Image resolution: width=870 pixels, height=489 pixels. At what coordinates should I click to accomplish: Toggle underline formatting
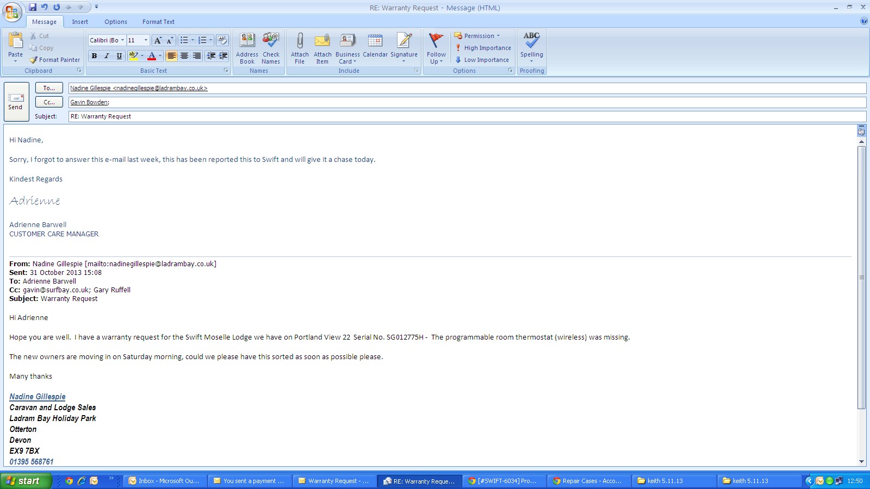tap(119, 56)
